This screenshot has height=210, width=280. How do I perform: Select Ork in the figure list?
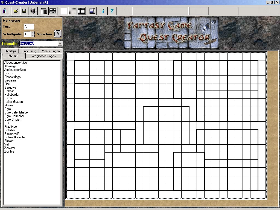click(7, 123)
